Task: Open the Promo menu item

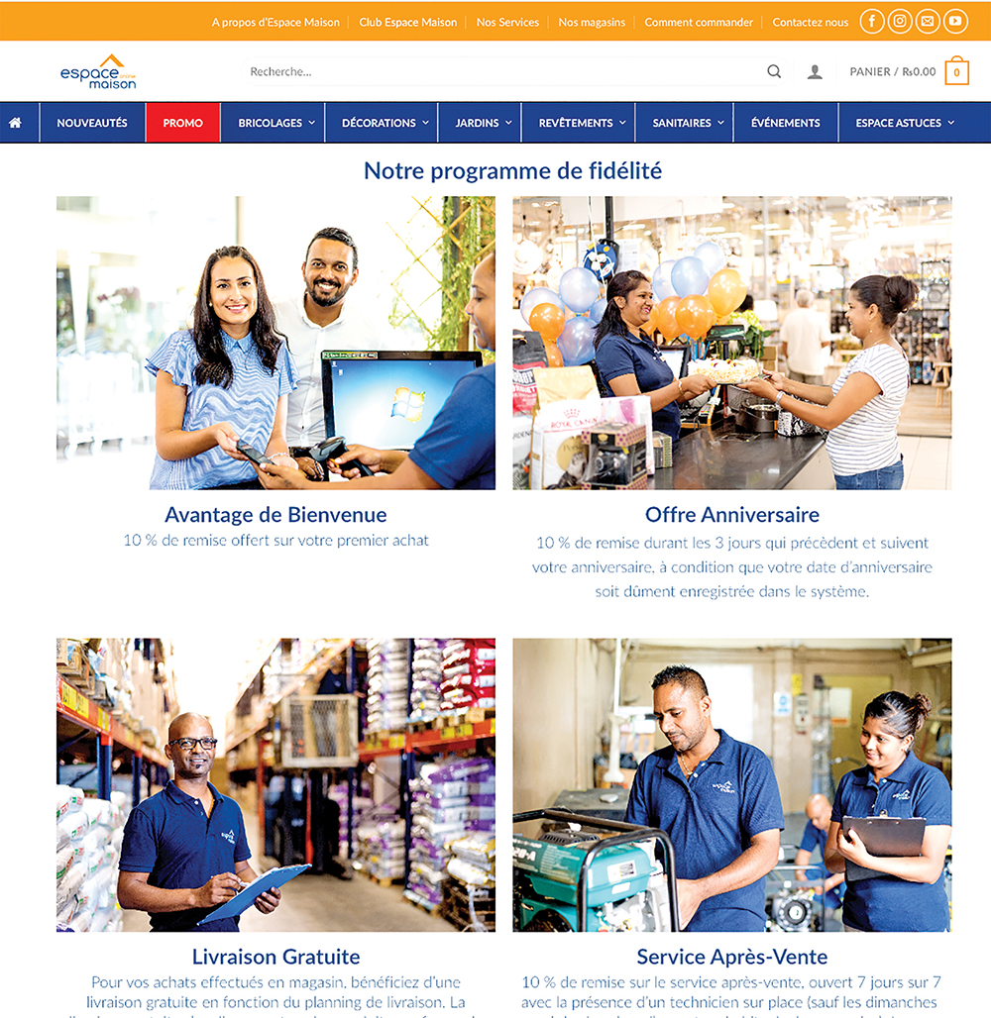Action: (182, 123)
